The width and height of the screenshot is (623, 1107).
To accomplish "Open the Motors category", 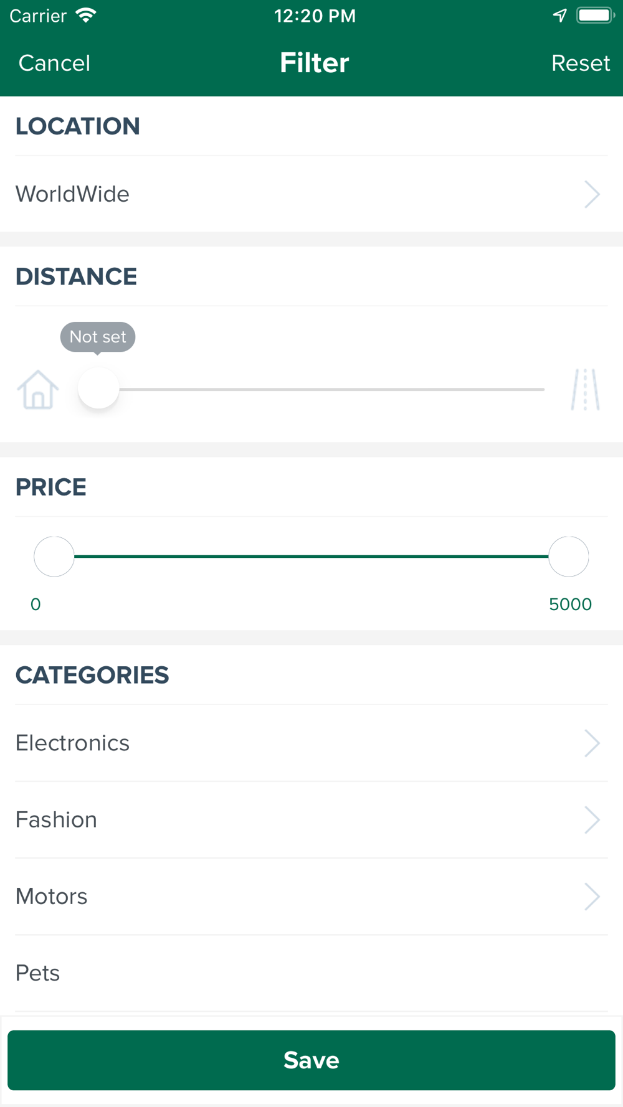I will (x=311, y=897).
